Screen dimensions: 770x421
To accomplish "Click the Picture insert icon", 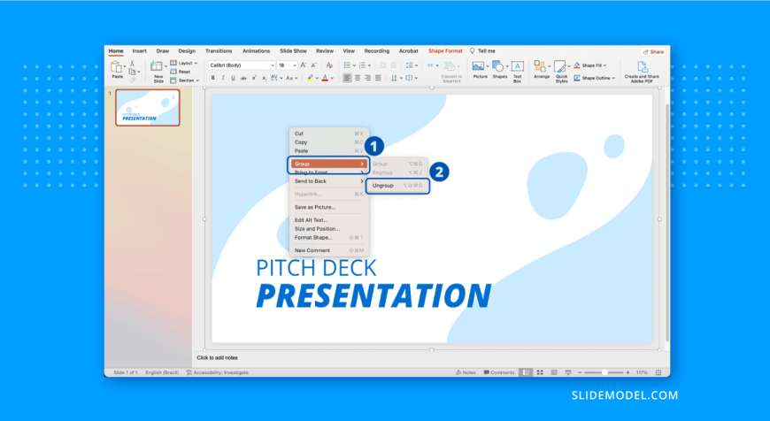I will point(478,66).
